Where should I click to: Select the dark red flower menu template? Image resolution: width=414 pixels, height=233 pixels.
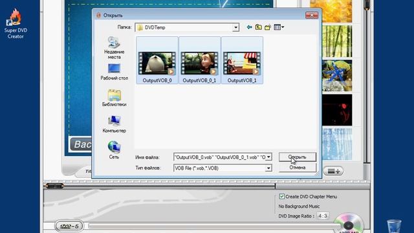click(337, 110)
